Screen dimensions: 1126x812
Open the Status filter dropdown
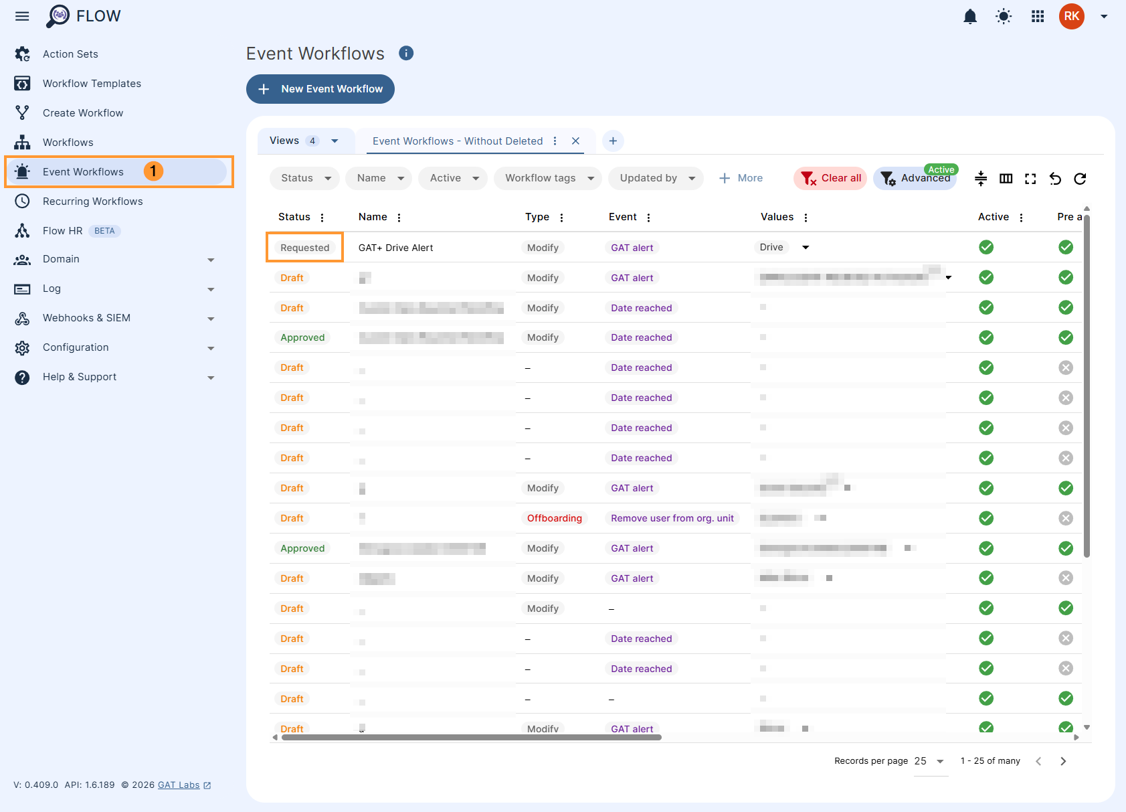tap(305, 178)
